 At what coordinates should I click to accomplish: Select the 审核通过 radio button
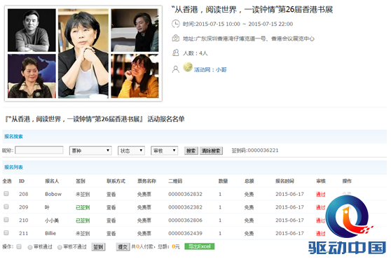point(30,247)
